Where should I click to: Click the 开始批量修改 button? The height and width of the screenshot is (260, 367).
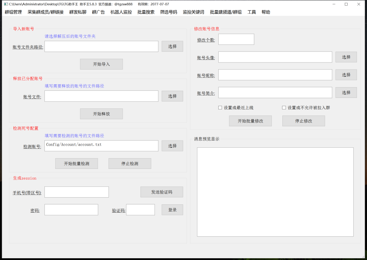(x=251, y=121)
